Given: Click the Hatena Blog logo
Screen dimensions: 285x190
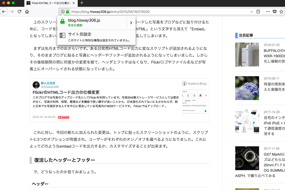Looking at the screenshot, I should pos(194,83).
